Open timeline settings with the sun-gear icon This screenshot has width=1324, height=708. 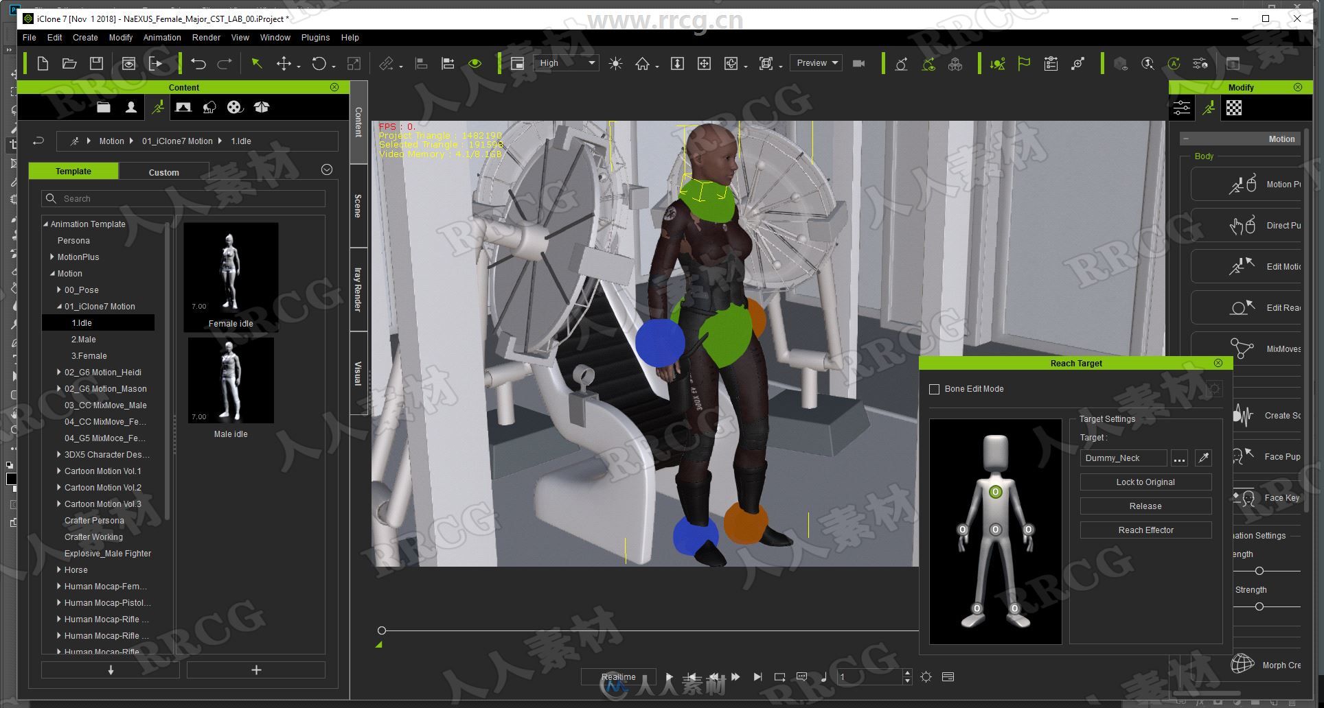(926, 677)
